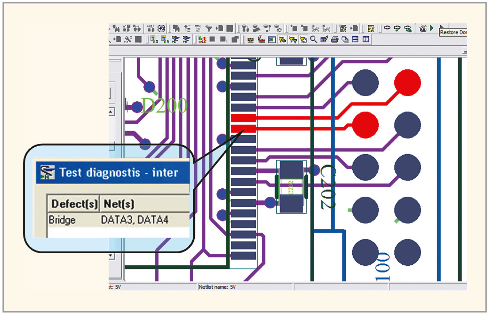
Task: Select the magnifying glass zoom tool
Action: coord(314,39)
